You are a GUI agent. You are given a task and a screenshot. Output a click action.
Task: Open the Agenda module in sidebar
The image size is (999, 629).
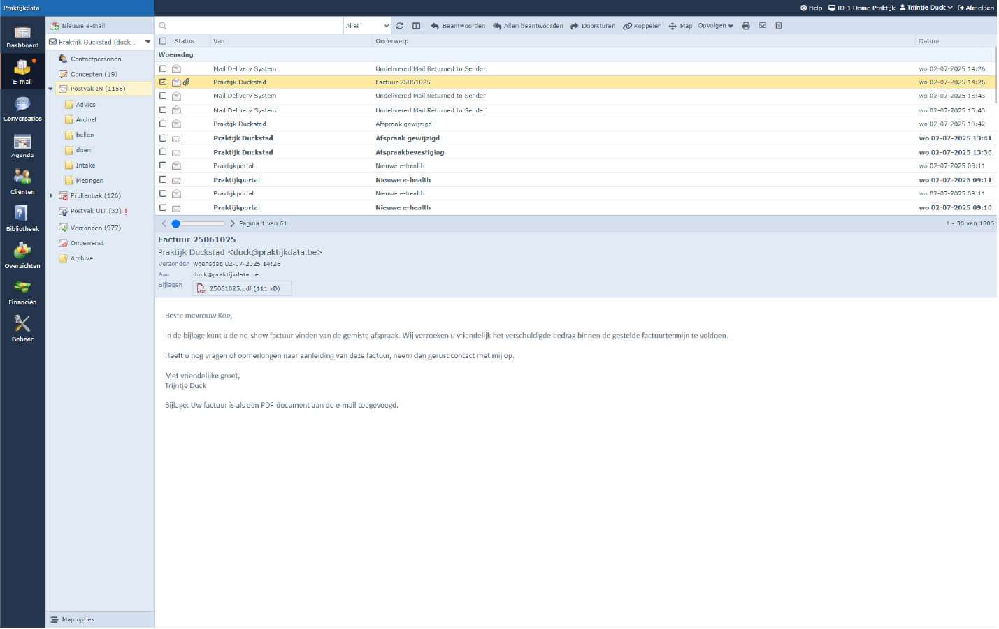pyautogui.click(x=22, y=146)
